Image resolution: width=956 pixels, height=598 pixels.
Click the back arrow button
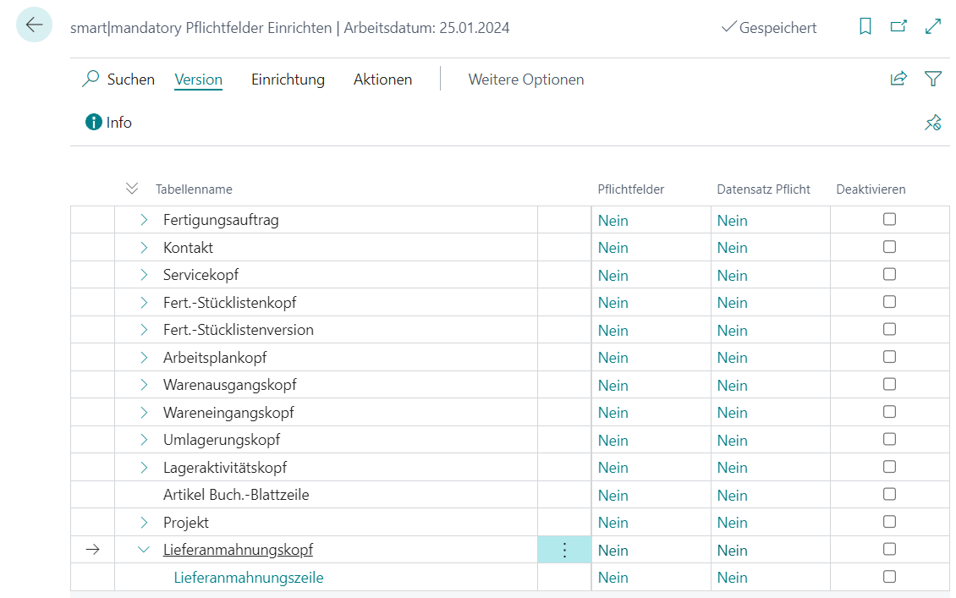tap(34, 25)
